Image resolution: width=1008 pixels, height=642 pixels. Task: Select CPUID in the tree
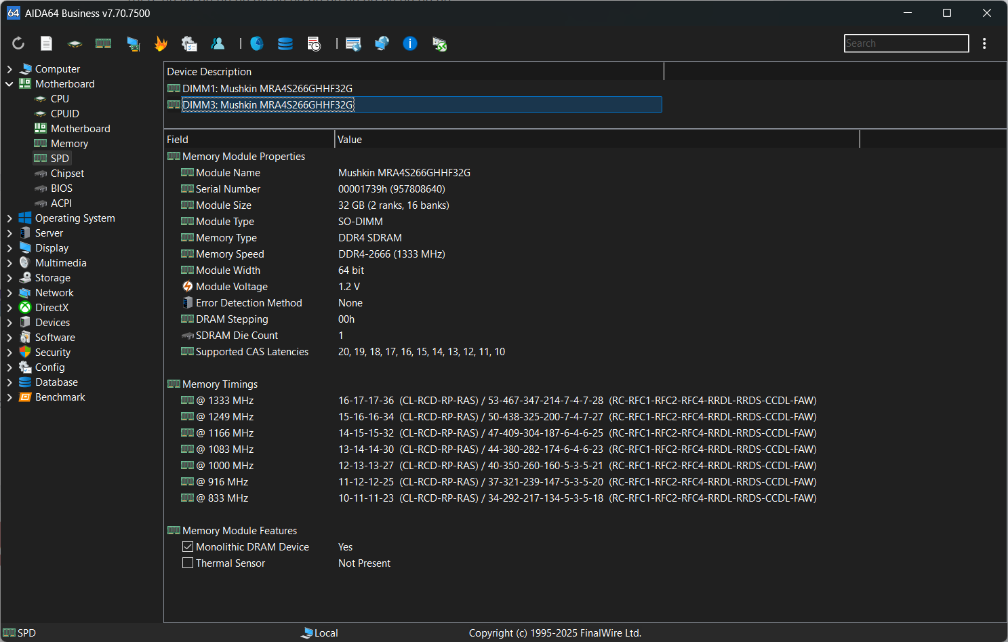click(x=64, y=114)
